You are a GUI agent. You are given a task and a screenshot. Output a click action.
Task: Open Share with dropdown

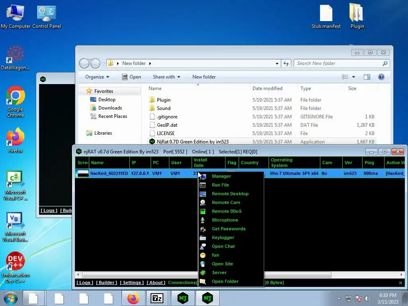167,77
